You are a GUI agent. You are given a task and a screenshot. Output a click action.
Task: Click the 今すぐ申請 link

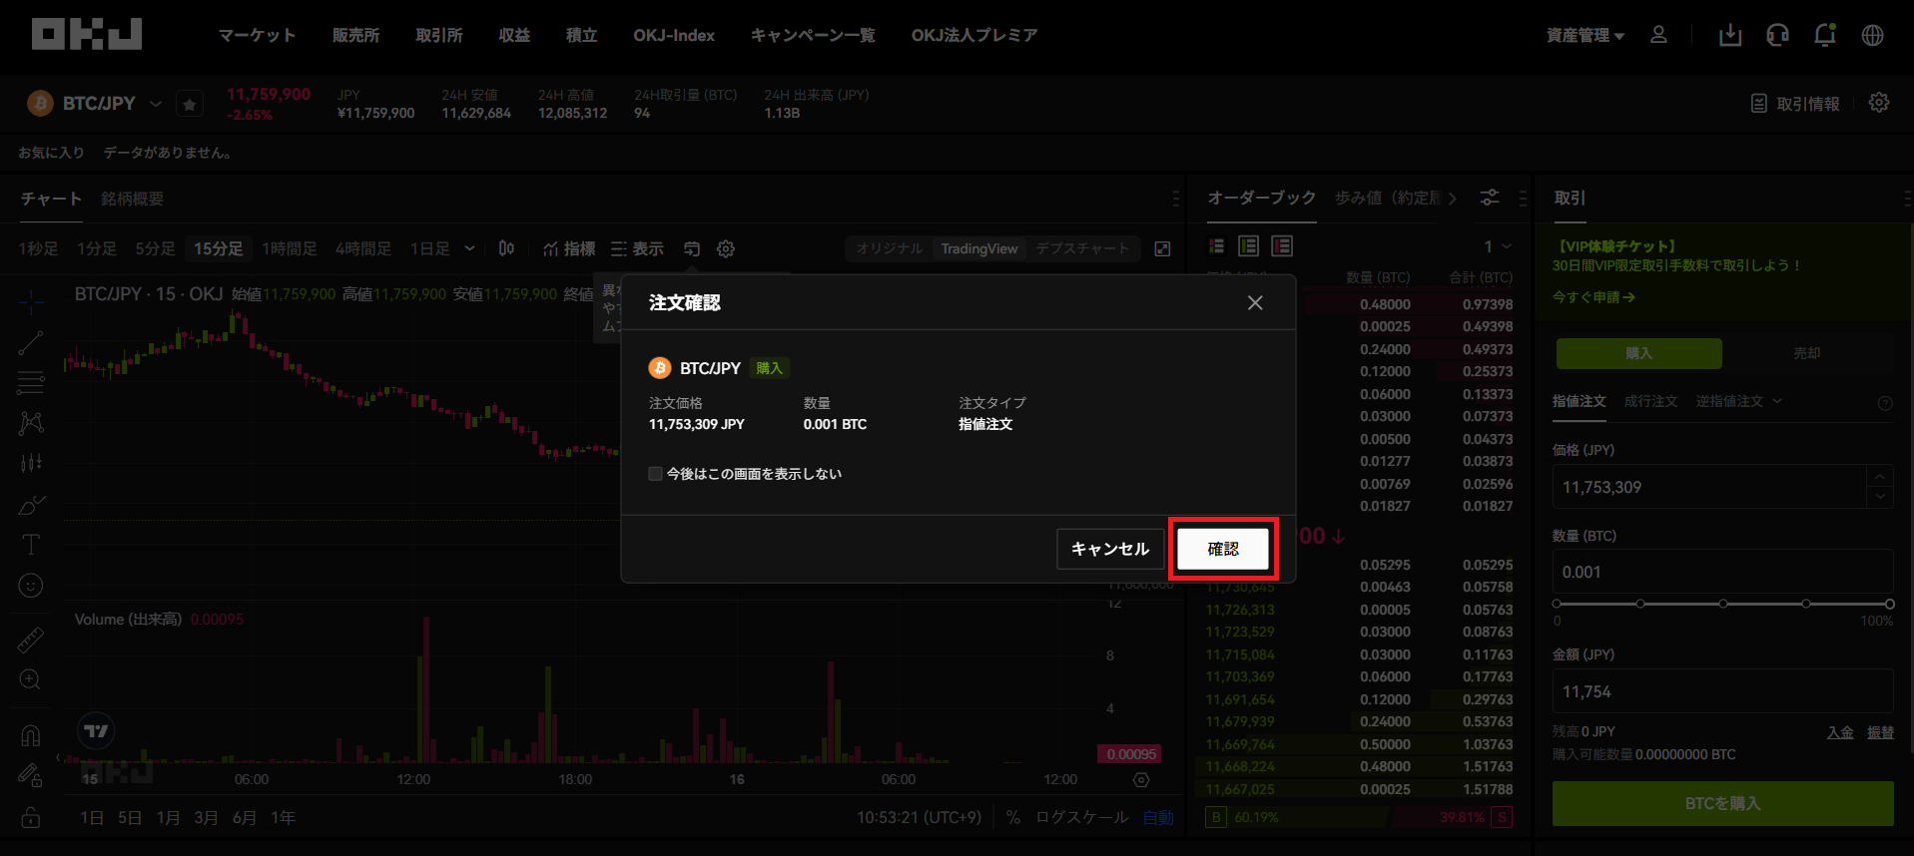click(1594, 297)
